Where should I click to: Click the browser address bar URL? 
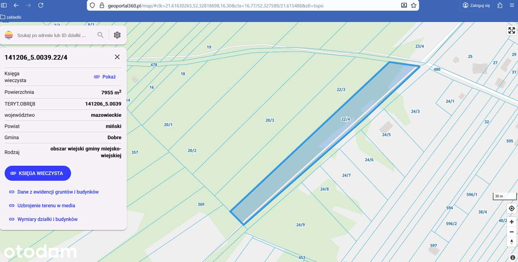tap(216, 6)
